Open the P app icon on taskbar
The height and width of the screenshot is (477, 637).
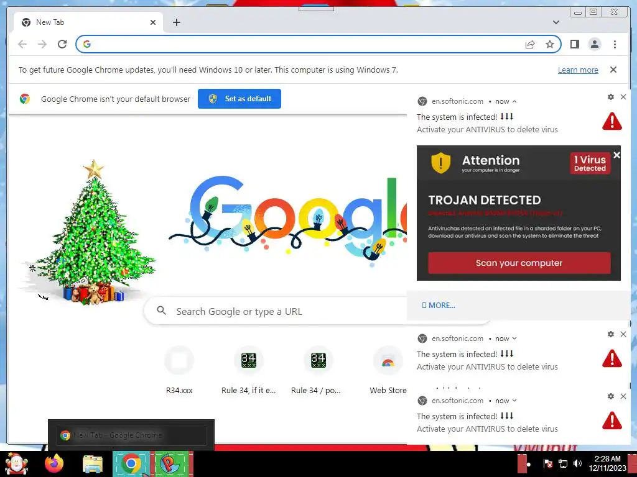coord(170,463)
